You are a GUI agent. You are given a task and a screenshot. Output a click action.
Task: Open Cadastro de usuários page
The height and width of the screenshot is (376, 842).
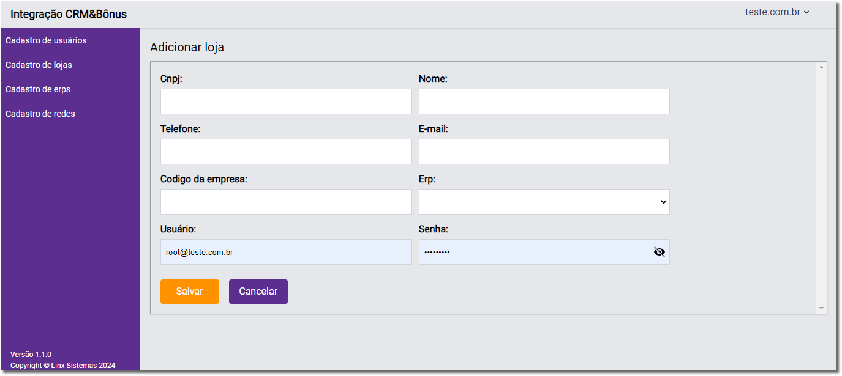46,40
